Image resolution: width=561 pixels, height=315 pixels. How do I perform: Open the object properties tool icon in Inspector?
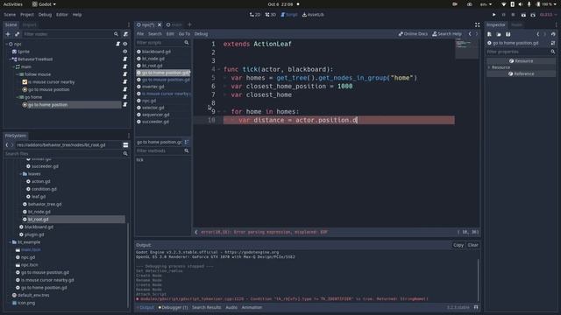point(553,43)
